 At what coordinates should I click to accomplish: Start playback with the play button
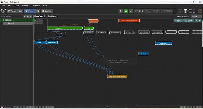tap(121, 11)
